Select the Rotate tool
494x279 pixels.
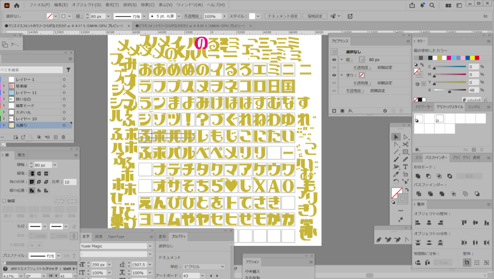[x=396, y=182]
